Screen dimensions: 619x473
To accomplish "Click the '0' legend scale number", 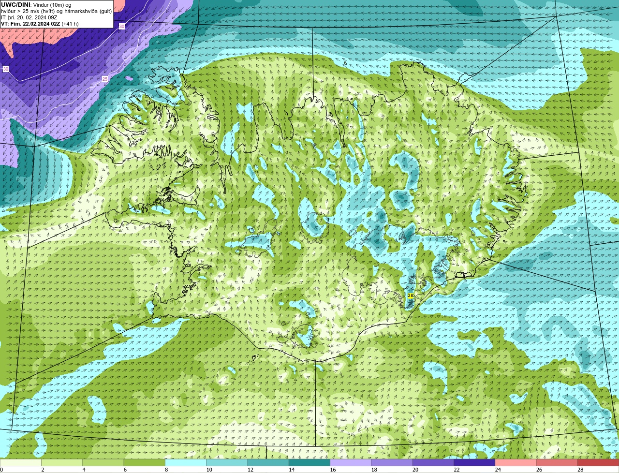I will (x=1, y=470).
